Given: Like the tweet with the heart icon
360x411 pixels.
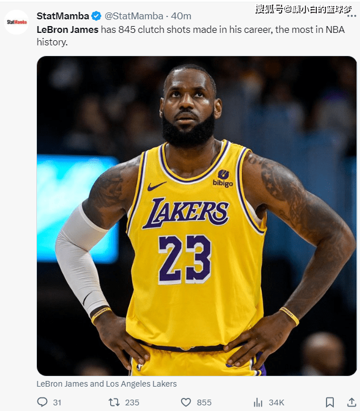Looking at the screenshot, I should [186, 402].
